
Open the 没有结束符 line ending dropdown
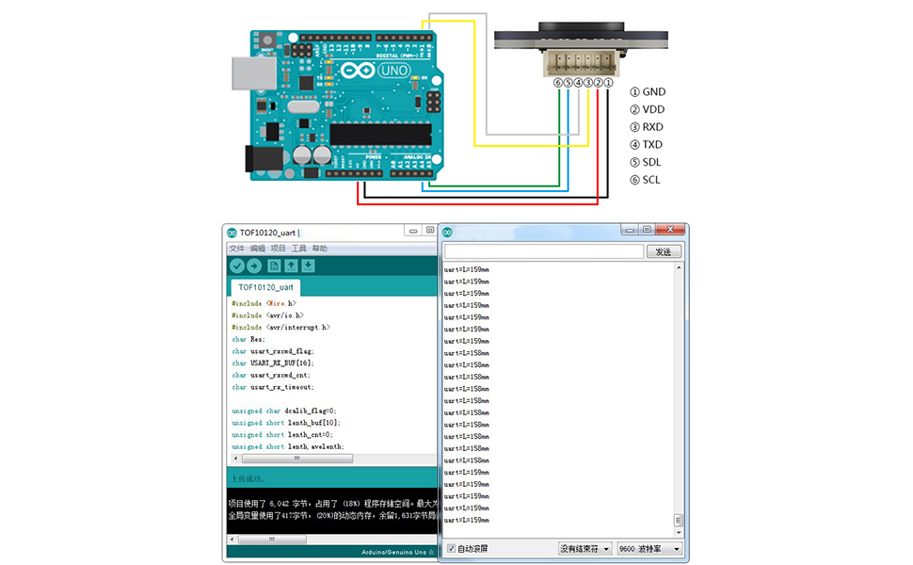tap(585, 548)
